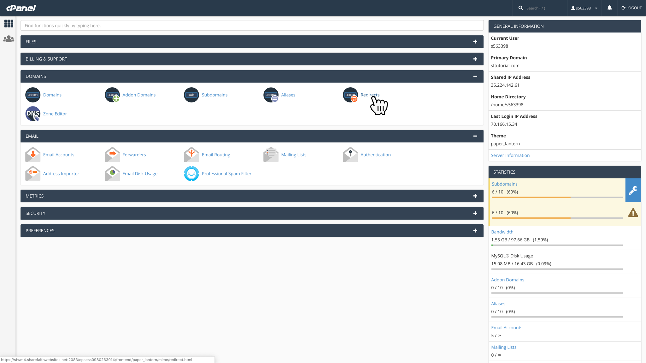This screenshot has height=363, width=646.
Task: Click the MySQL Disk Usage progress bar
Action: click(557, 269)
